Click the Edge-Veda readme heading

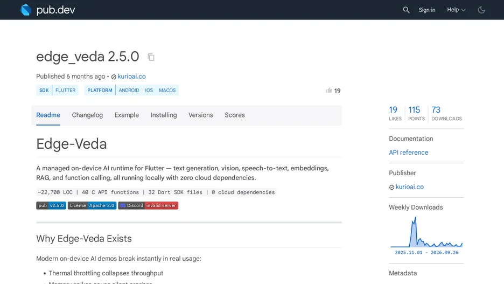pyautogui.click(x=72, y=144)
